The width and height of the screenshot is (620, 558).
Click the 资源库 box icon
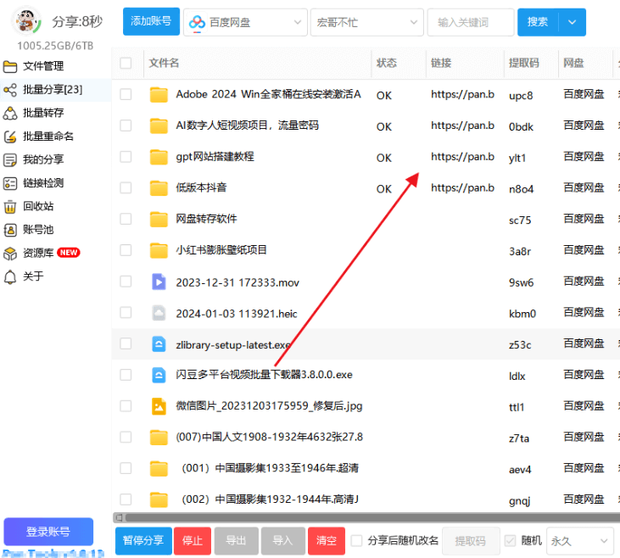coord(10,253)
